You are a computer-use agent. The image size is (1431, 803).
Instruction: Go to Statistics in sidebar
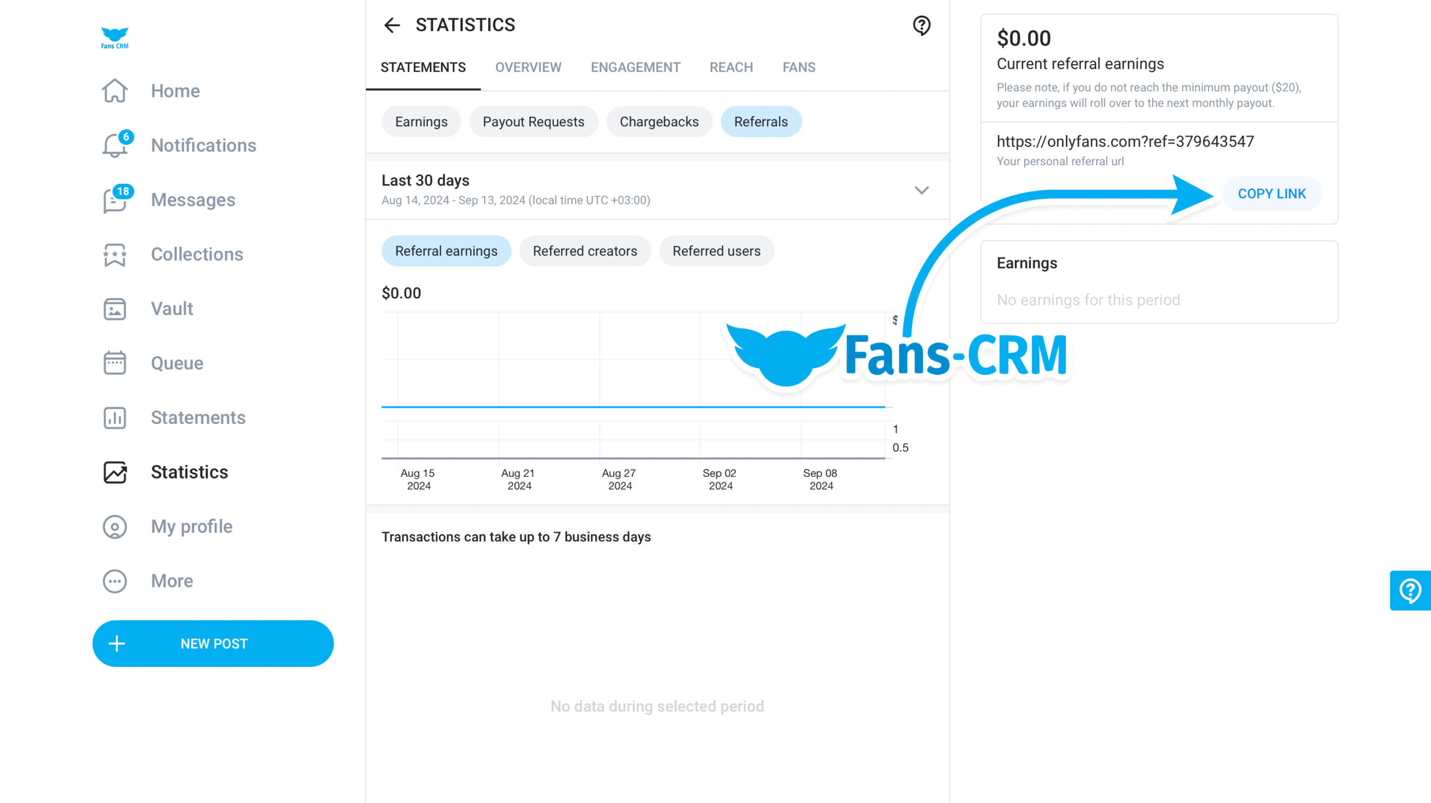(x=189, y=472)
